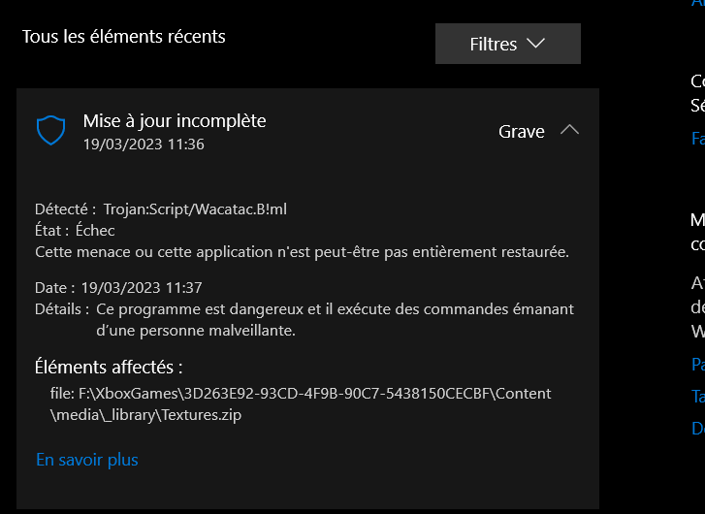Click the blue shield icon
This screenshot has height=514, width=705.
50,130
